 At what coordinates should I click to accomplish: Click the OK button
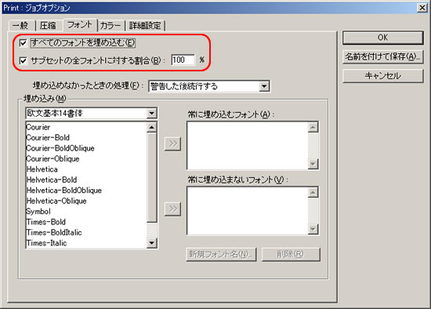[x=382, y=38]
